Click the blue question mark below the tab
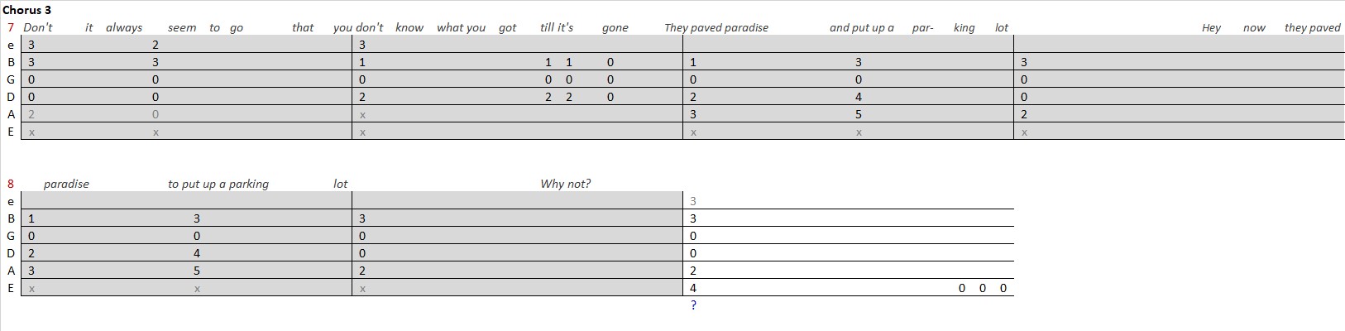Image resolution: width=1345 pixels, height=331 pixels. pos(693,305)
